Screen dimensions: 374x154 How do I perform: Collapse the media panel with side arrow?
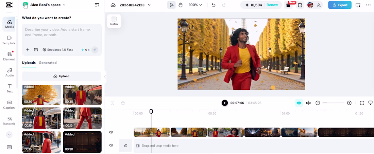click(105, 76)
